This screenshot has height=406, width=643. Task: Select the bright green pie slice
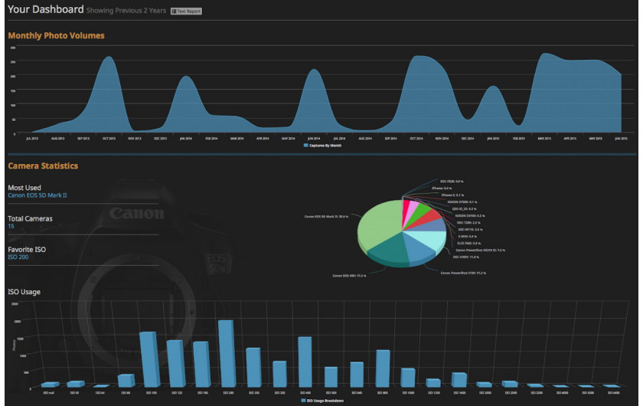(420, 210)
